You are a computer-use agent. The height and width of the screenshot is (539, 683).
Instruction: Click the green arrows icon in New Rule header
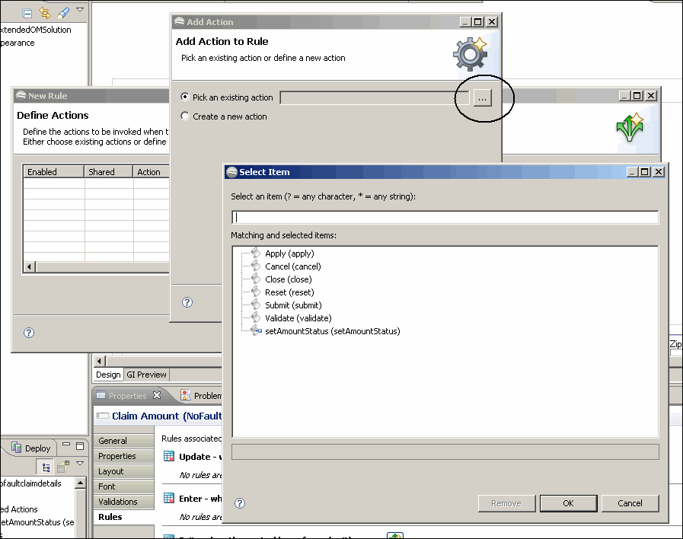630,127
